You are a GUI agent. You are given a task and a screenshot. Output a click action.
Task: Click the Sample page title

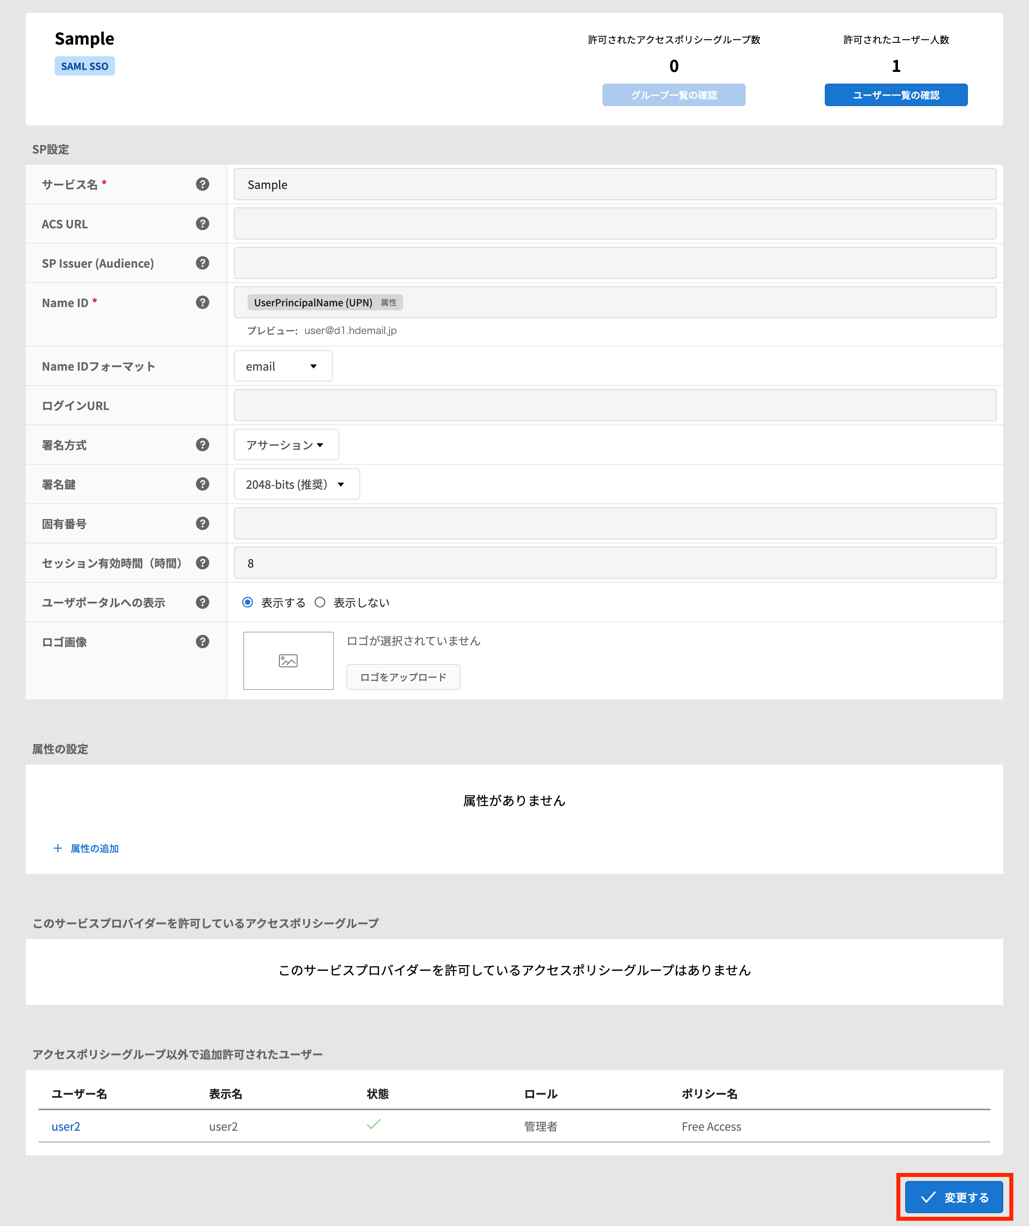(85, 39)
